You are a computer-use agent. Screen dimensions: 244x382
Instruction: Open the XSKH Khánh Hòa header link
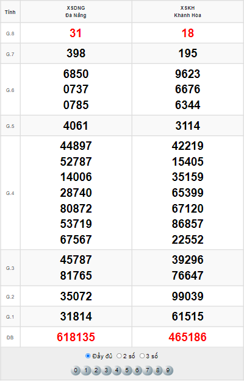[187, 12]
